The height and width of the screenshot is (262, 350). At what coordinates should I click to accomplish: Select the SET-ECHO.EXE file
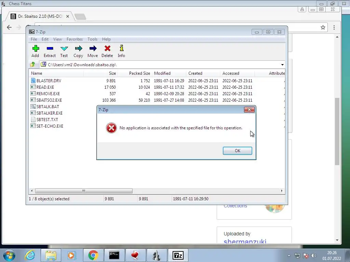50,126
